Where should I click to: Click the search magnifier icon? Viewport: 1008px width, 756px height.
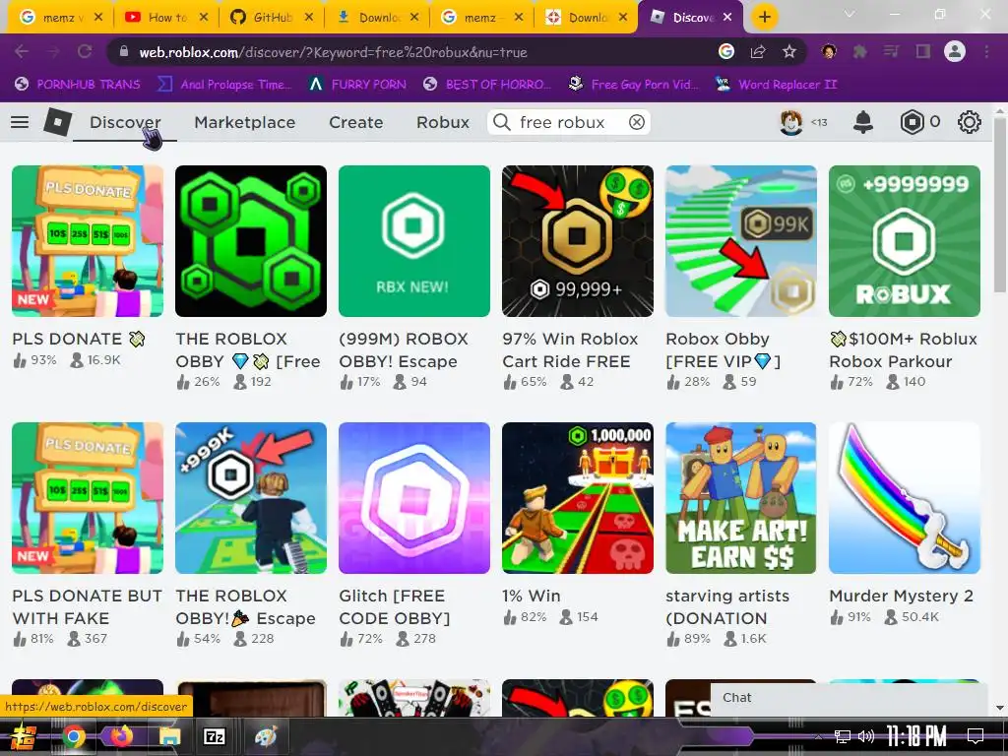tap(502, 122)
